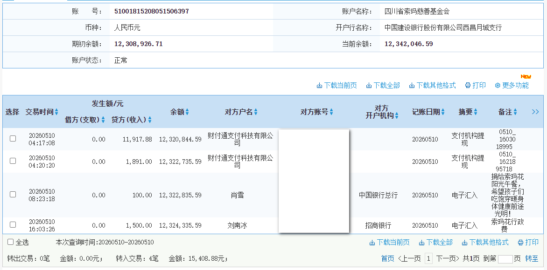Viewport: 547px width, 270px height.
Task: Sort by 备注 sort arrows
Action: point(515,112)
